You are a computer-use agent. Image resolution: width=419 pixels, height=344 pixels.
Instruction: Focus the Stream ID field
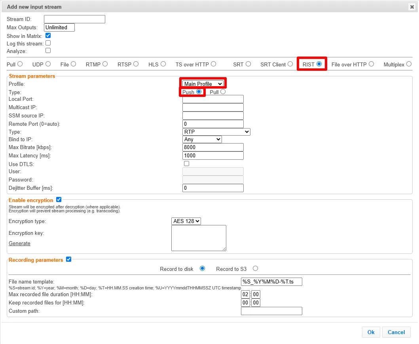74,19
